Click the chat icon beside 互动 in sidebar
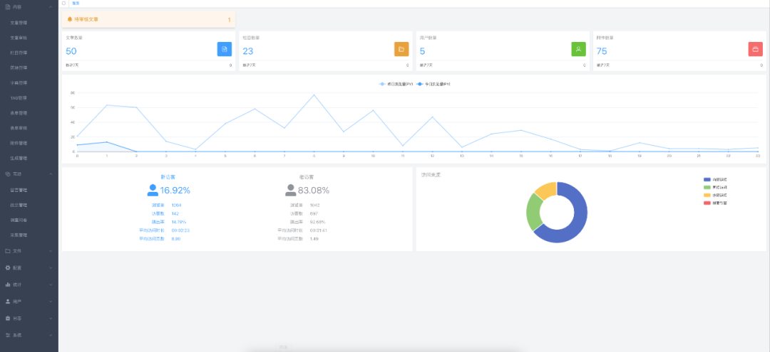This screenshot has width=770, height=352. pos(7,174)
